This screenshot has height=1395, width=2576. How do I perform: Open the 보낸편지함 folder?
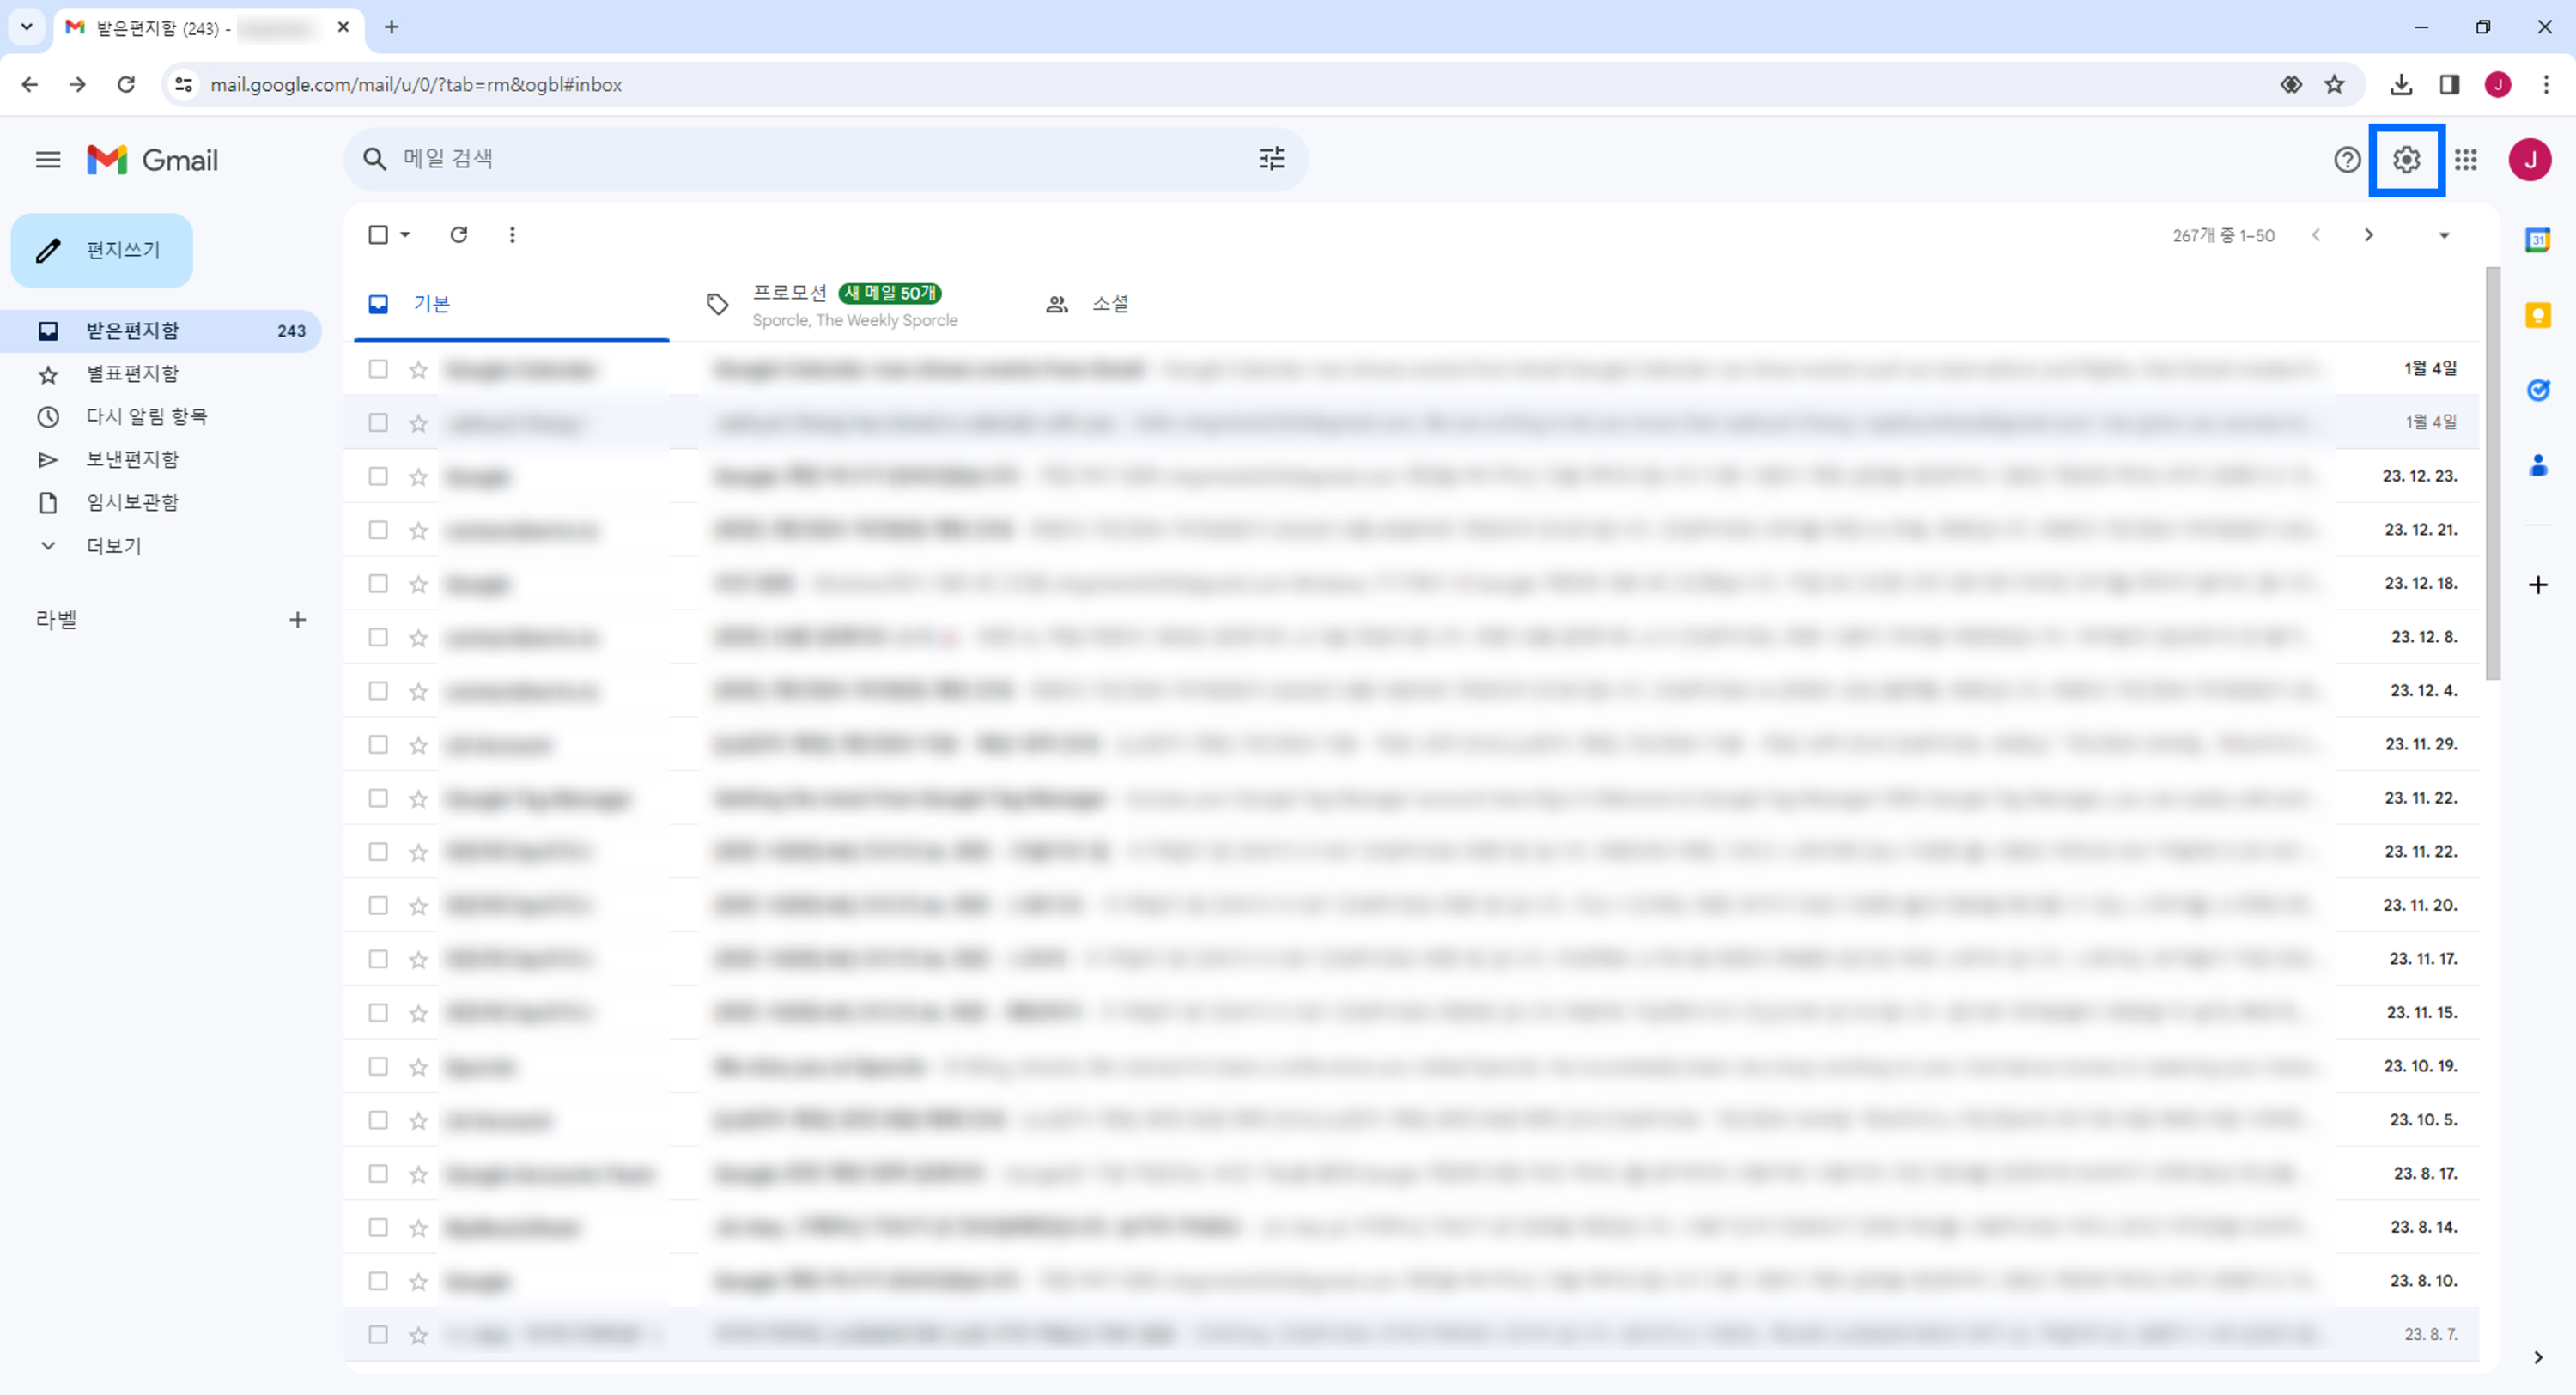coord(132,459)
